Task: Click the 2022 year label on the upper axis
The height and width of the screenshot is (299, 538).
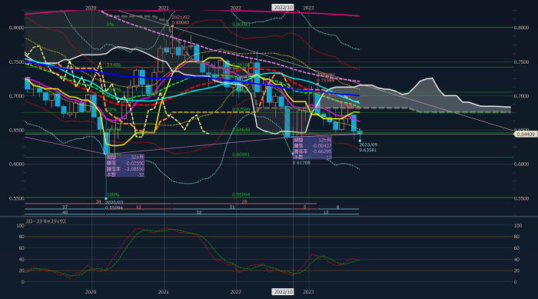Action: [x=236, y=8]
